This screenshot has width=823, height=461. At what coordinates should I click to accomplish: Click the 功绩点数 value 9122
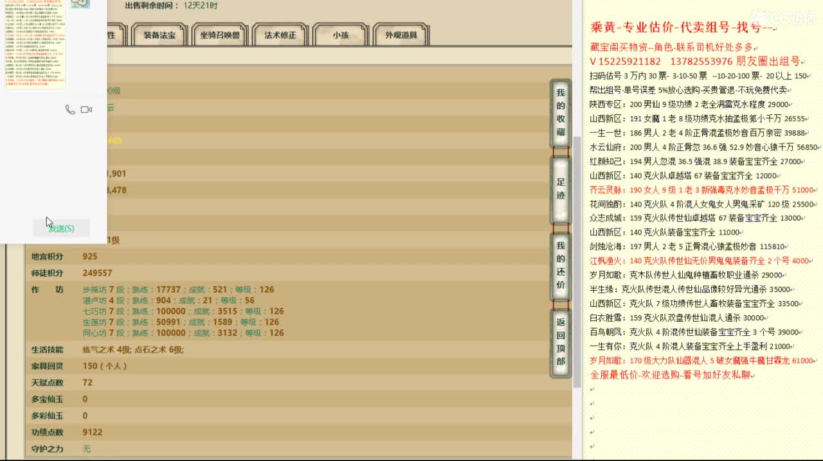[93, 433]
